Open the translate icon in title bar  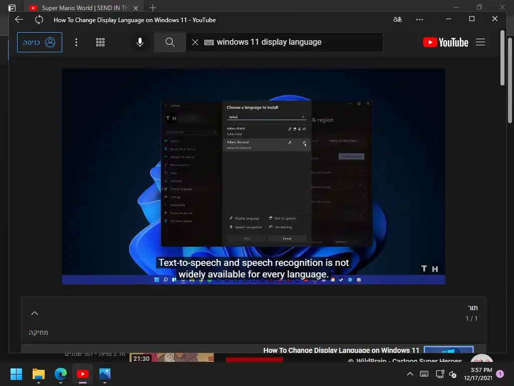(398, 20)
